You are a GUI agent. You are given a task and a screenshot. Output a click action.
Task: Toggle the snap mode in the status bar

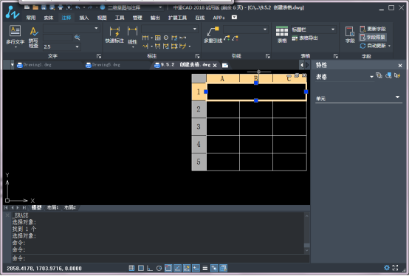point(131,268)
